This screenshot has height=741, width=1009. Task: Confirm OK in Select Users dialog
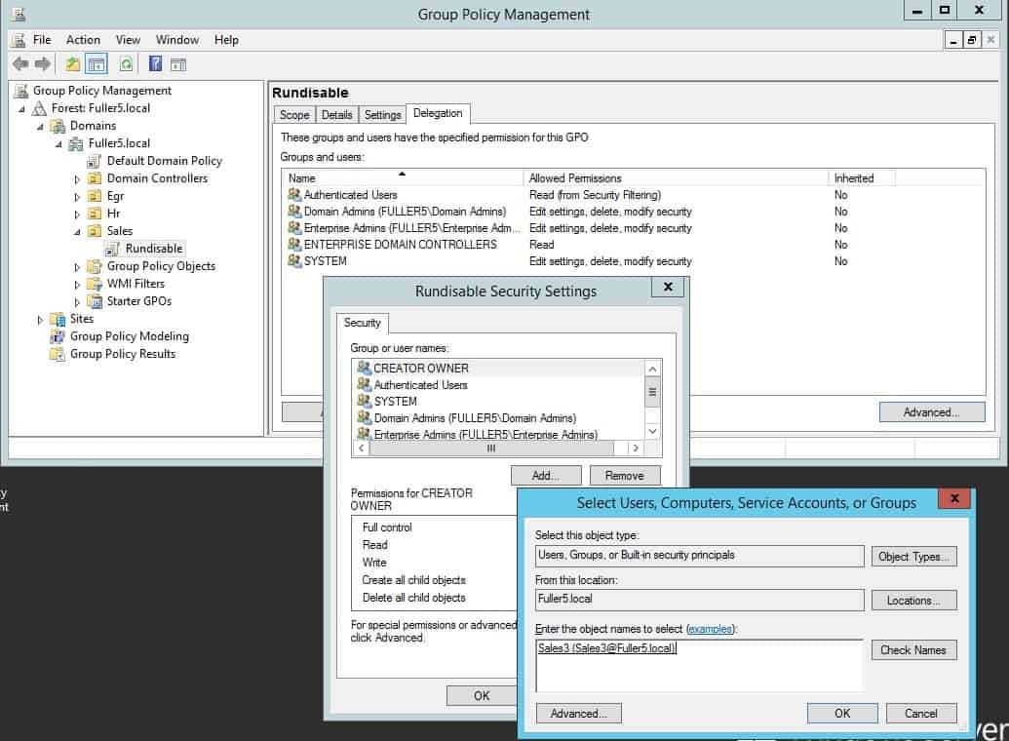(842, 714)
